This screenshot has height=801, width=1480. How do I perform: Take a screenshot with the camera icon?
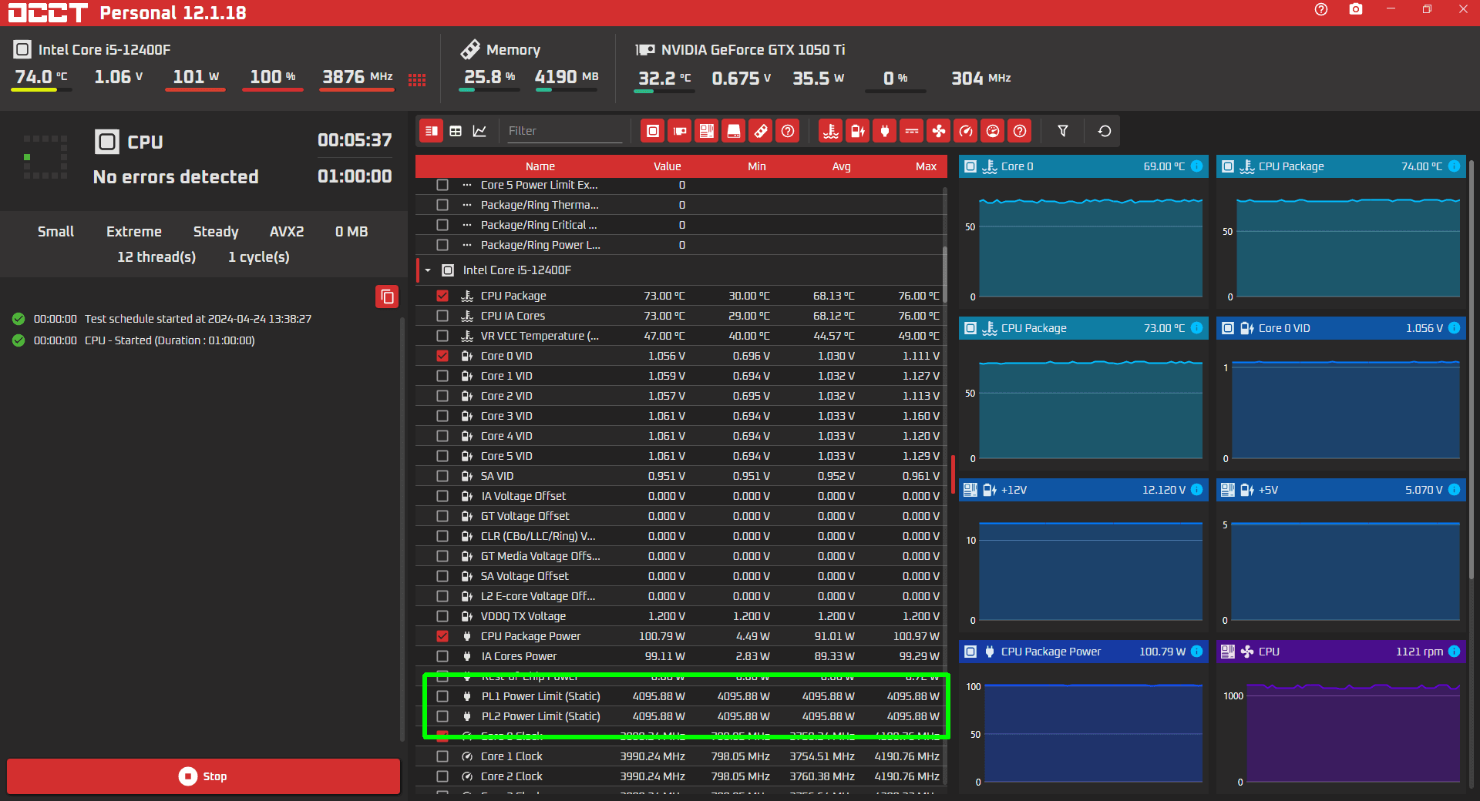click(1356, 9)
